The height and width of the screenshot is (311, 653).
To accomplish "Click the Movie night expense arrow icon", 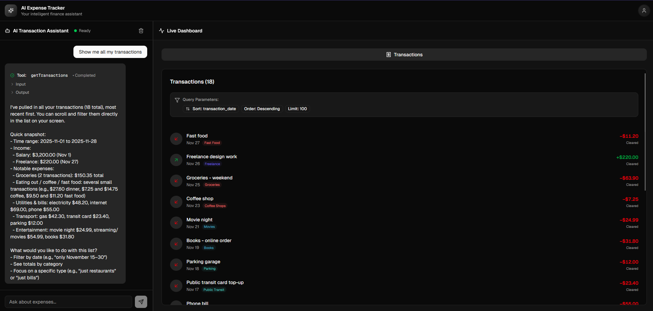I will (176, 223).
